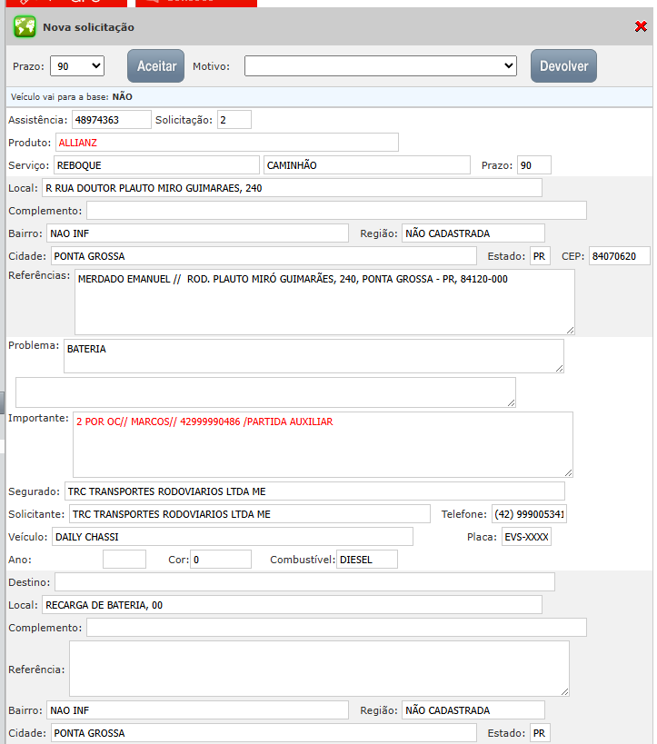Click the Local field showing RECARGA DE BATERIA
This screenshot has width=657, height=744.
pos(291,605)
